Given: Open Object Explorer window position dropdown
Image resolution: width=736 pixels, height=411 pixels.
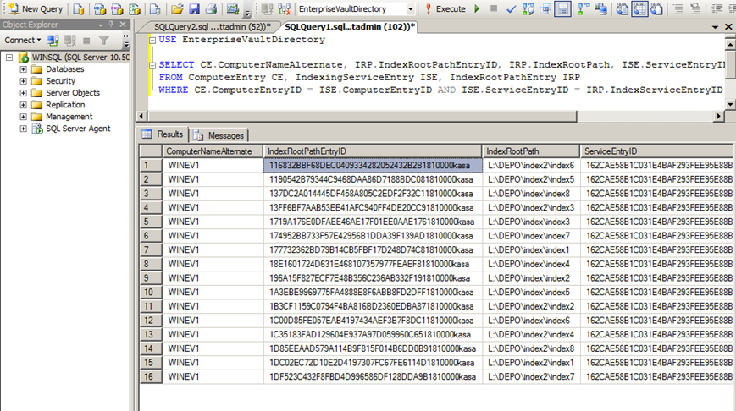Looking at the screenshot, I should pyautogui.click(x=101, y=25).
